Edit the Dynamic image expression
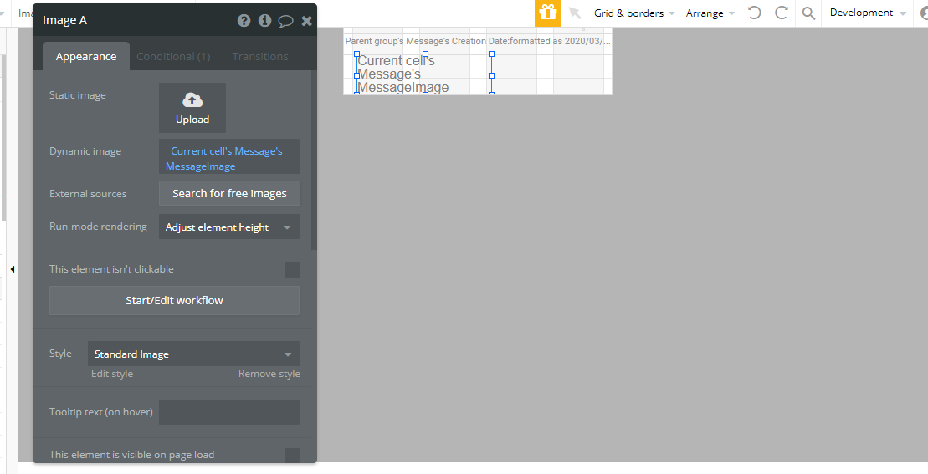 pyautogui.click(x=229, y=156)
